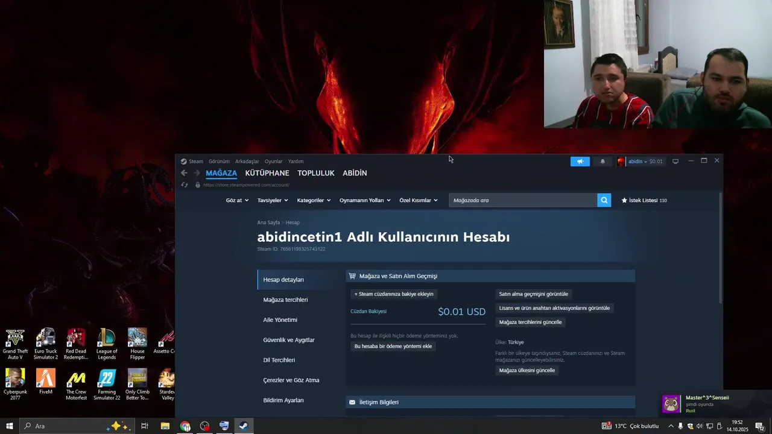Click the Steam forward navigation arrow

(x=197, y=173)
